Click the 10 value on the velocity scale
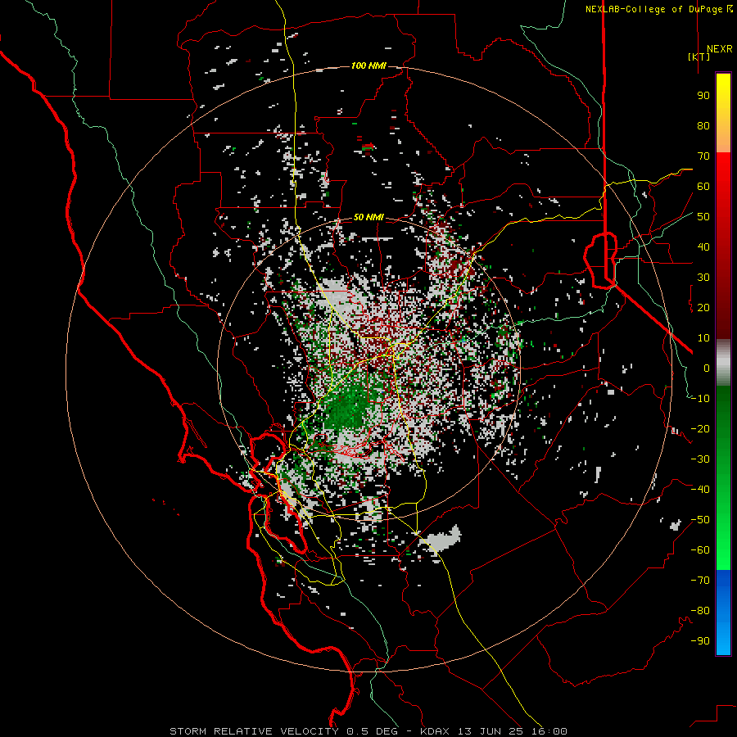737x737 pixels. [703, 338]
